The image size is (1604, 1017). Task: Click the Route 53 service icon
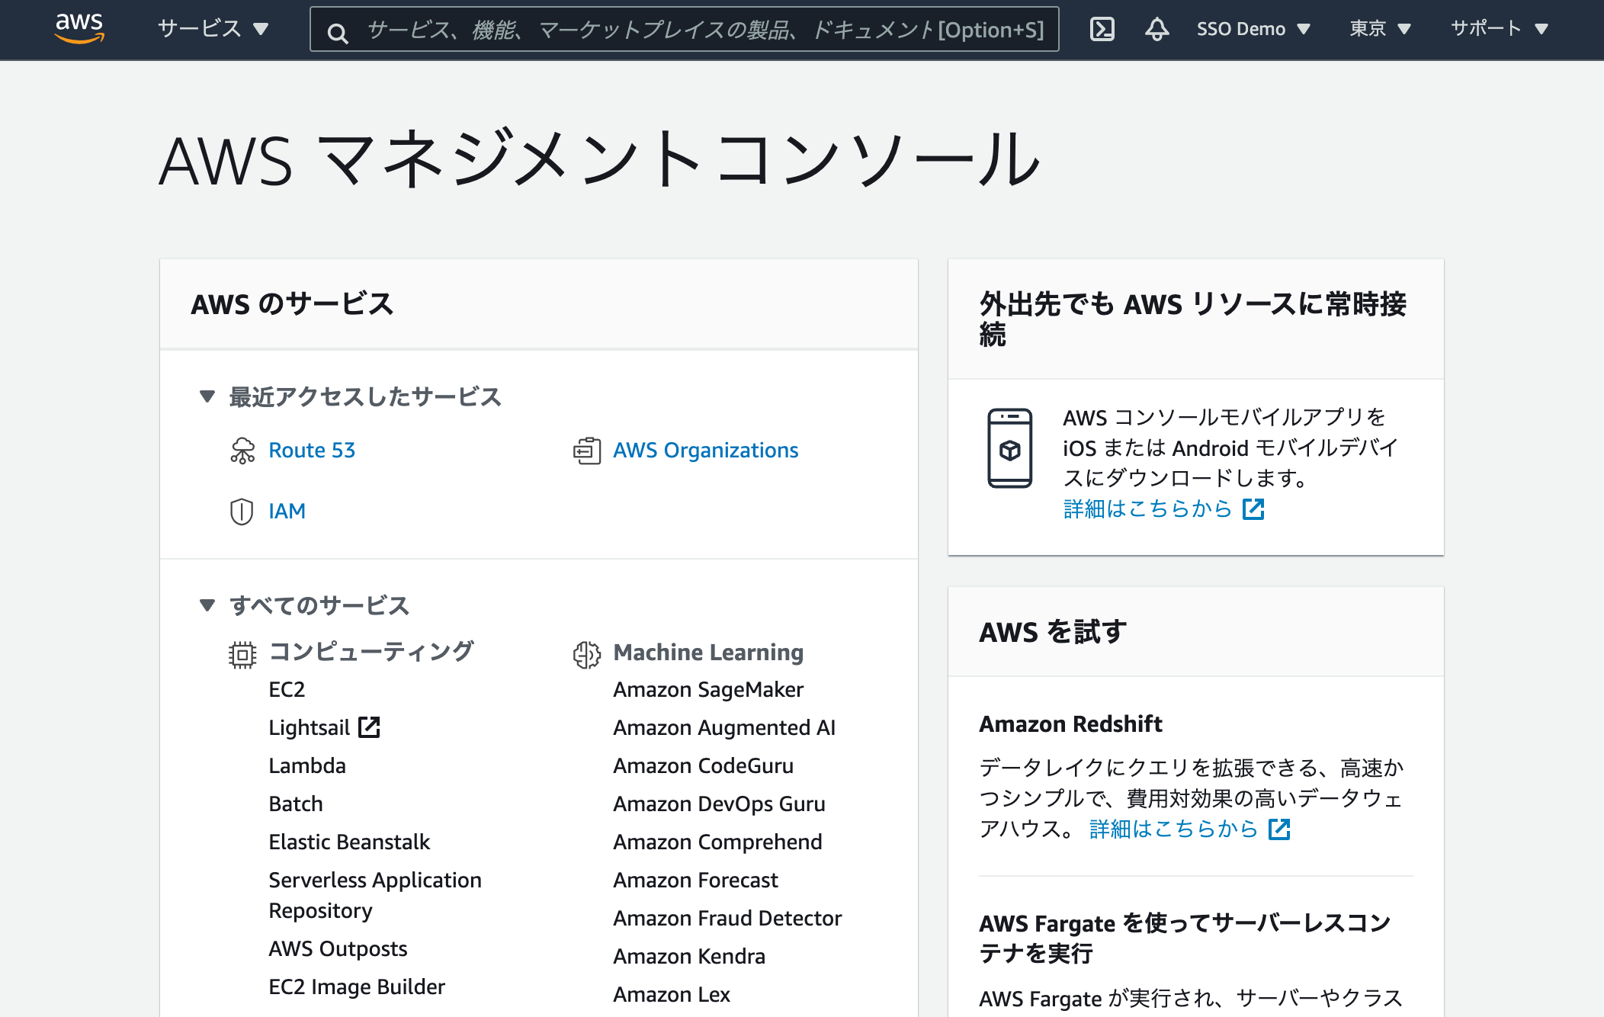[x=242, y=451]
